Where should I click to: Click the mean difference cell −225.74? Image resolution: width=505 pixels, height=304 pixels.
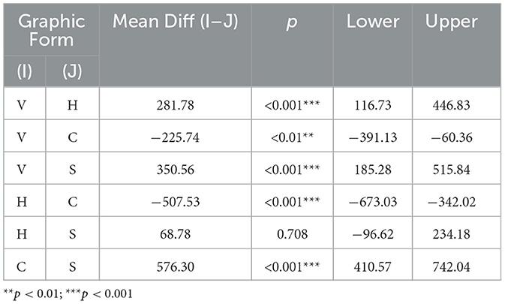(x=176, y=139)
